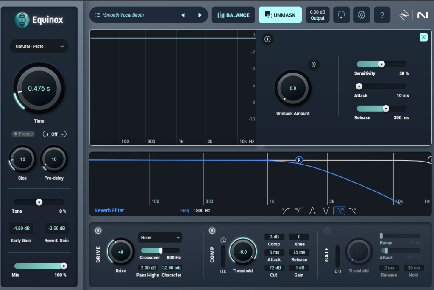The image size is (434, 290).
Task: Open the settings gear icon
Action: pos(361,14)
